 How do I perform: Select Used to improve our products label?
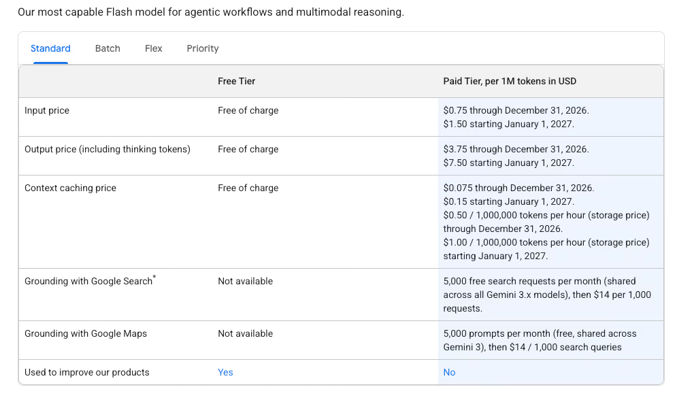point(87,372)
